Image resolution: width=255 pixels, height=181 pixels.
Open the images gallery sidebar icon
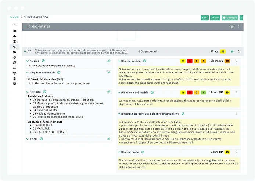(14, 62)
